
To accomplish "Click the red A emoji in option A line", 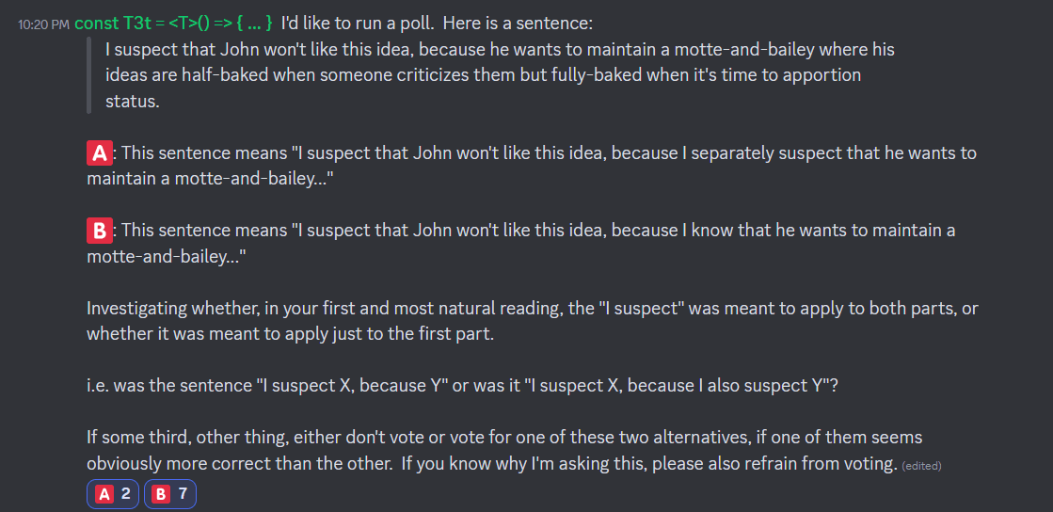I will (x=99, y=152).
